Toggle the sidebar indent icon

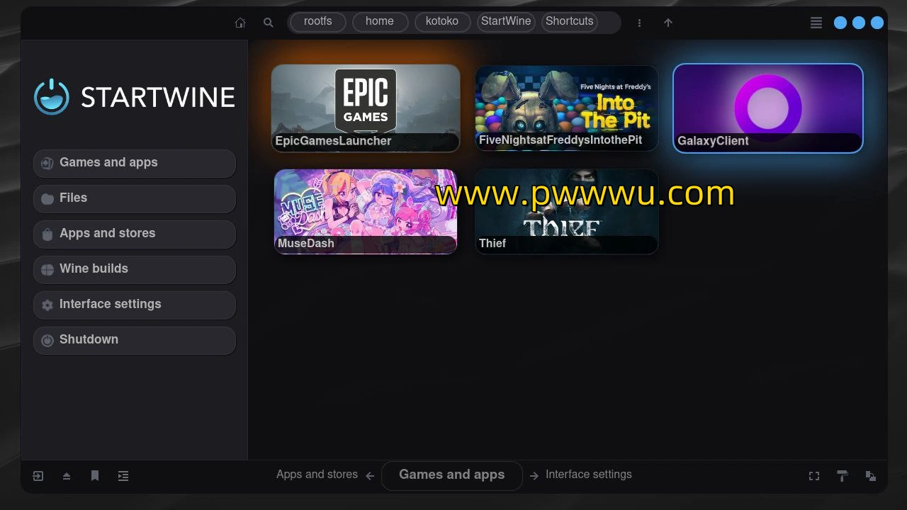pyautogui.click(x=123, y=476)
